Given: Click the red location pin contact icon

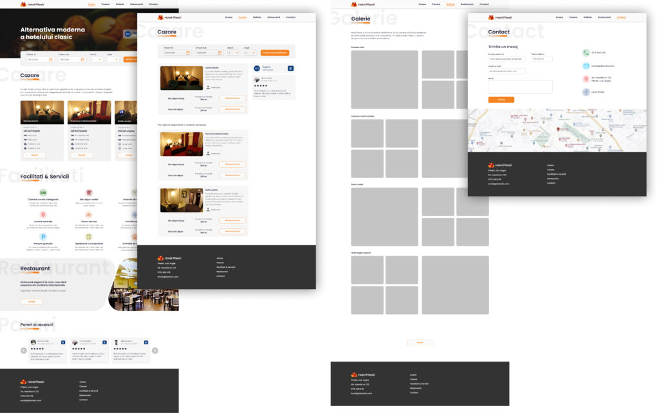Looking at the screenshot, I should point(586,79).
